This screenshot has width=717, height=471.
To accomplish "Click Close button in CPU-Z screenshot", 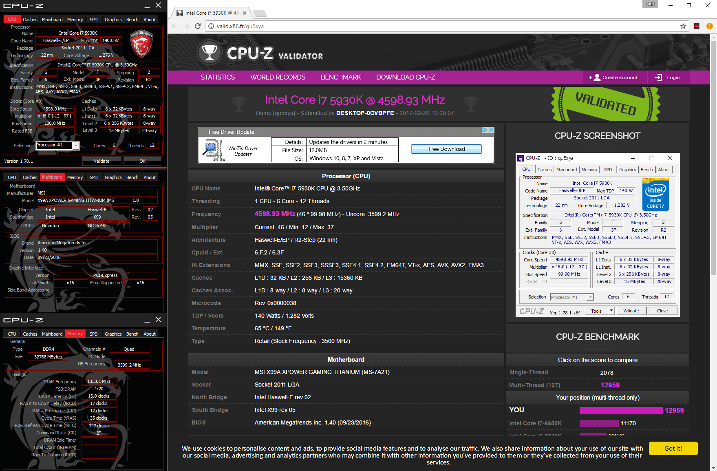I will 662,311.
